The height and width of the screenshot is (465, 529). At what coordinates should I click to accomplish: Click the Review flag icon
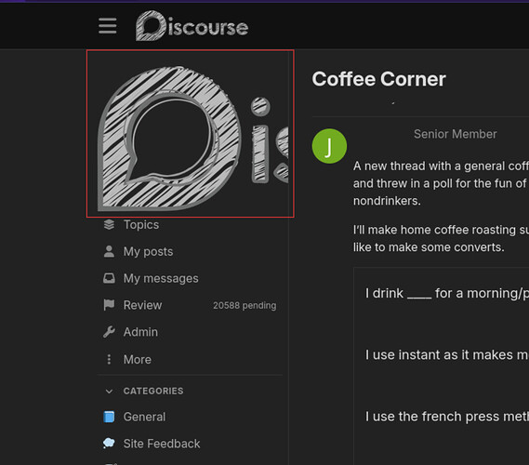click(x=109, y=305)
